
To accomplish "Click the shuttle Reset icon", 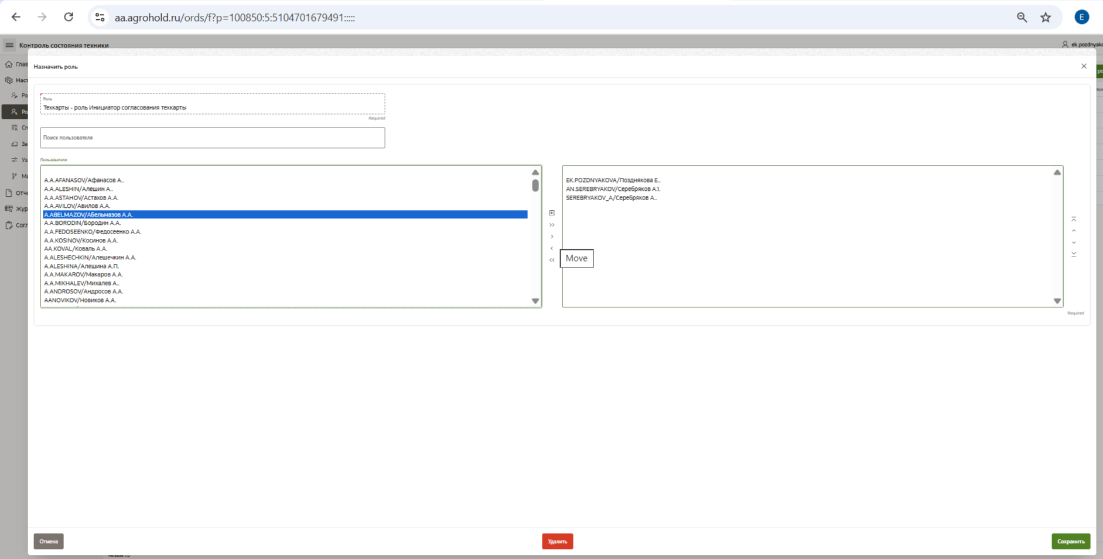I will (552, 213).
